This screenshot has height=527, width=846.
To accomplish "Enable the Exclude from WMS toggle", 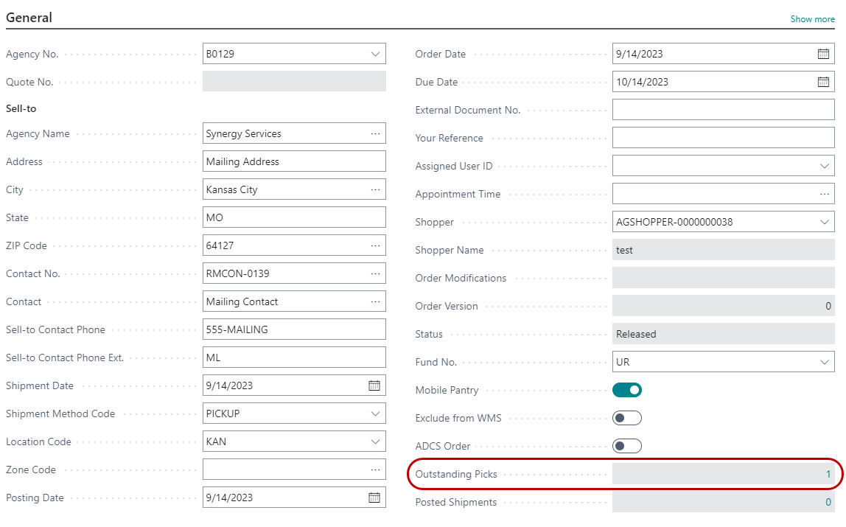I will (627, 418).
